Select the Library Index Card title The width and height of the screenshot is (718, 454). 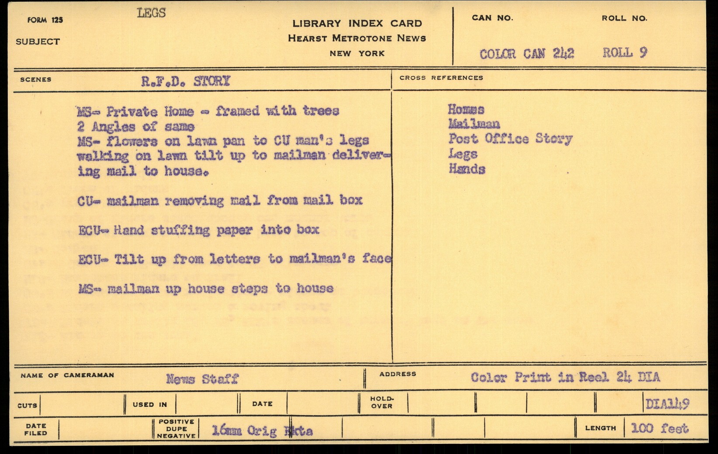[357, 24]
